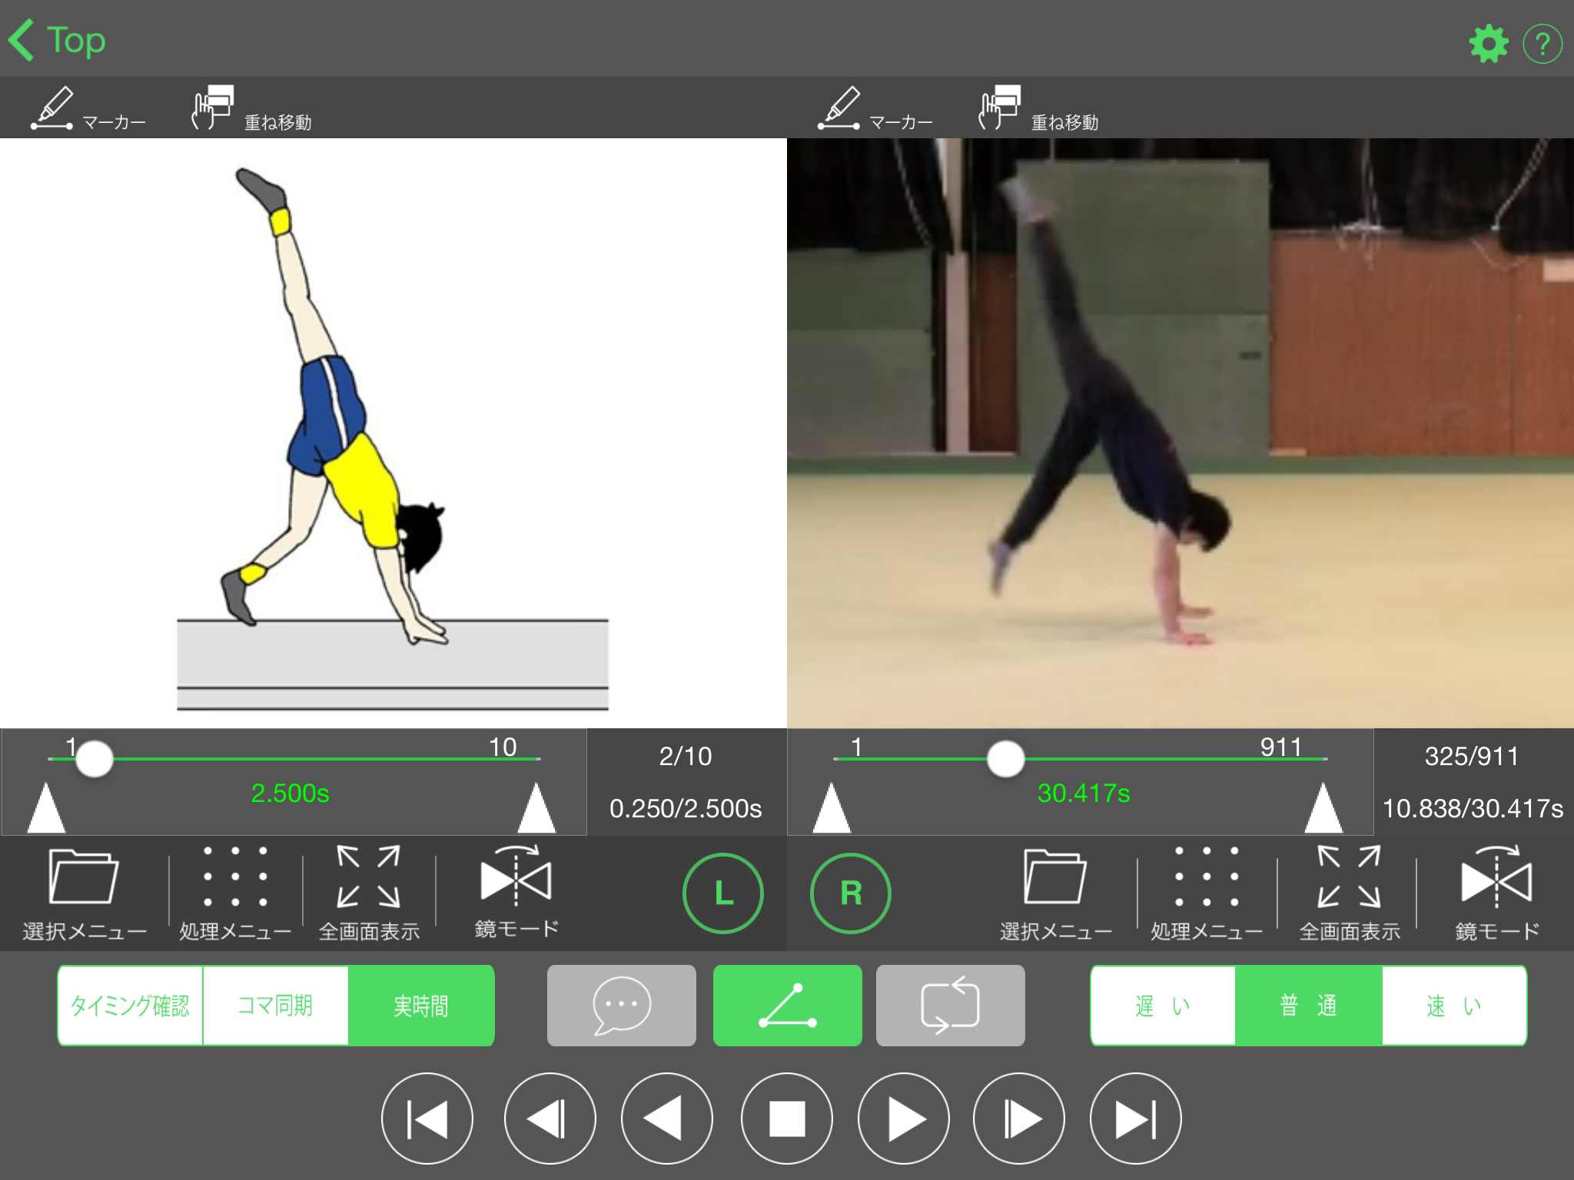Set playback speed to 普通 normal
This screenshot has width=1574, height=1180.
point(1308,1006)
